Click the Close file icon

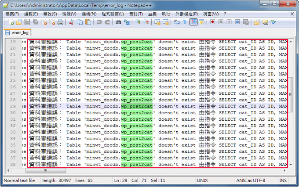point(44,22)
